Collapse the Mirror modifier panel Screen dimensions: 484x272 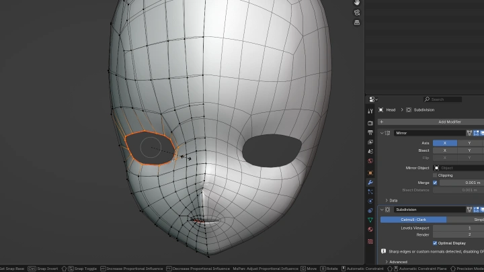coord(382,133)
